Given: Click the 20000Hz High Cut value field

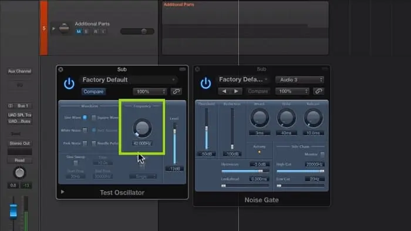Looking at the screenshot, I should [314, 165].
